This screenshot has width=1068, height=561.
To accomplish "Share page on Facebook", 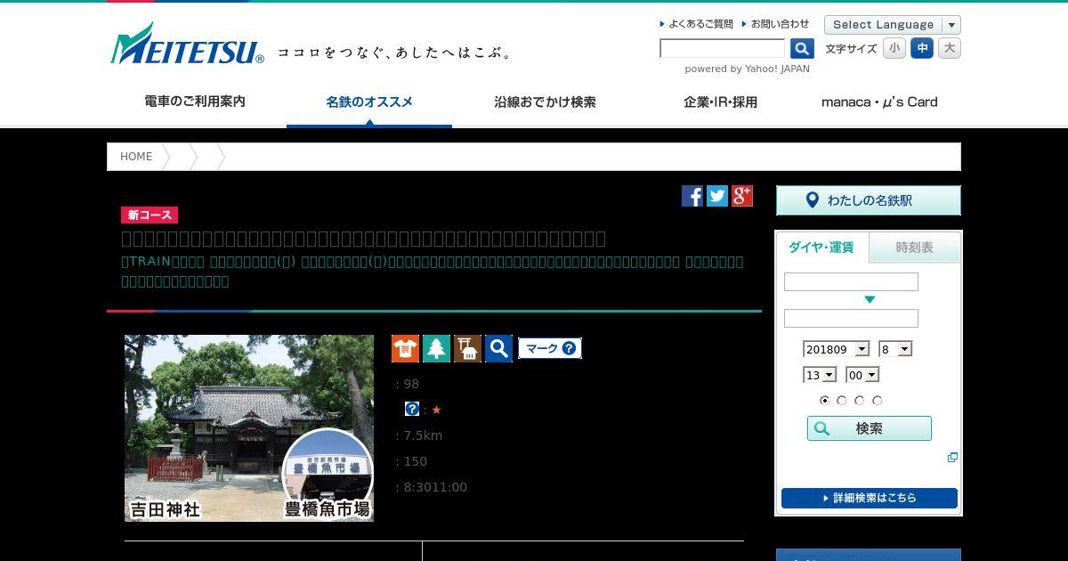I will tap(692, 196).
